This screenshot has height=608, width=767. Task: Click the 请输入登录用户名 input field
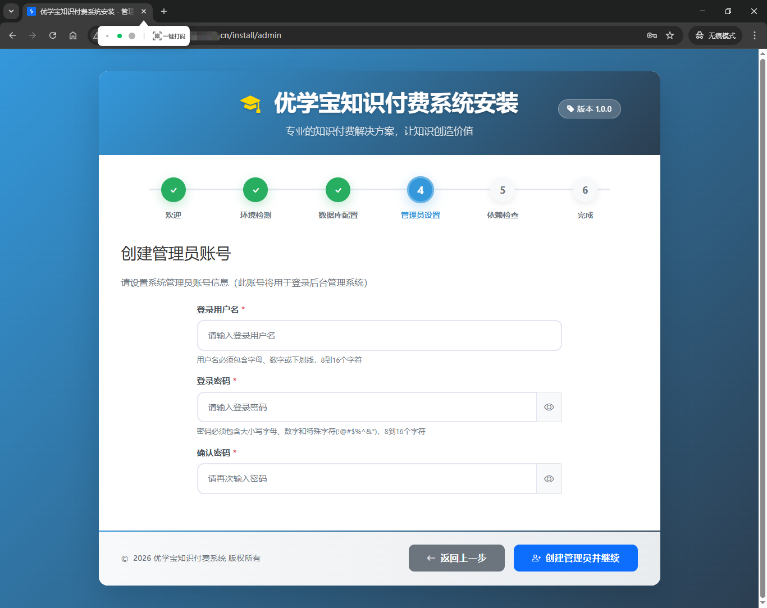point(379,335)
